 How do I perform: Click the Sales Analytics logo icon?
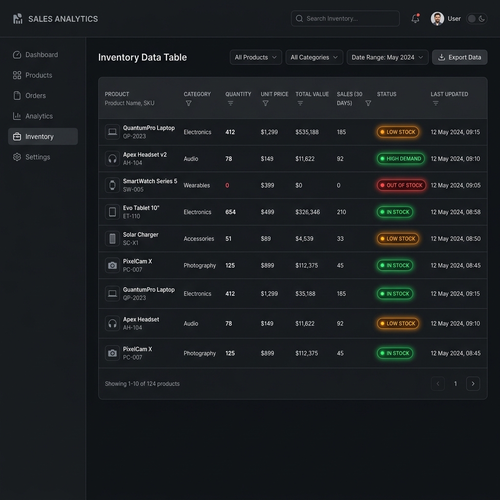[18, 19]
